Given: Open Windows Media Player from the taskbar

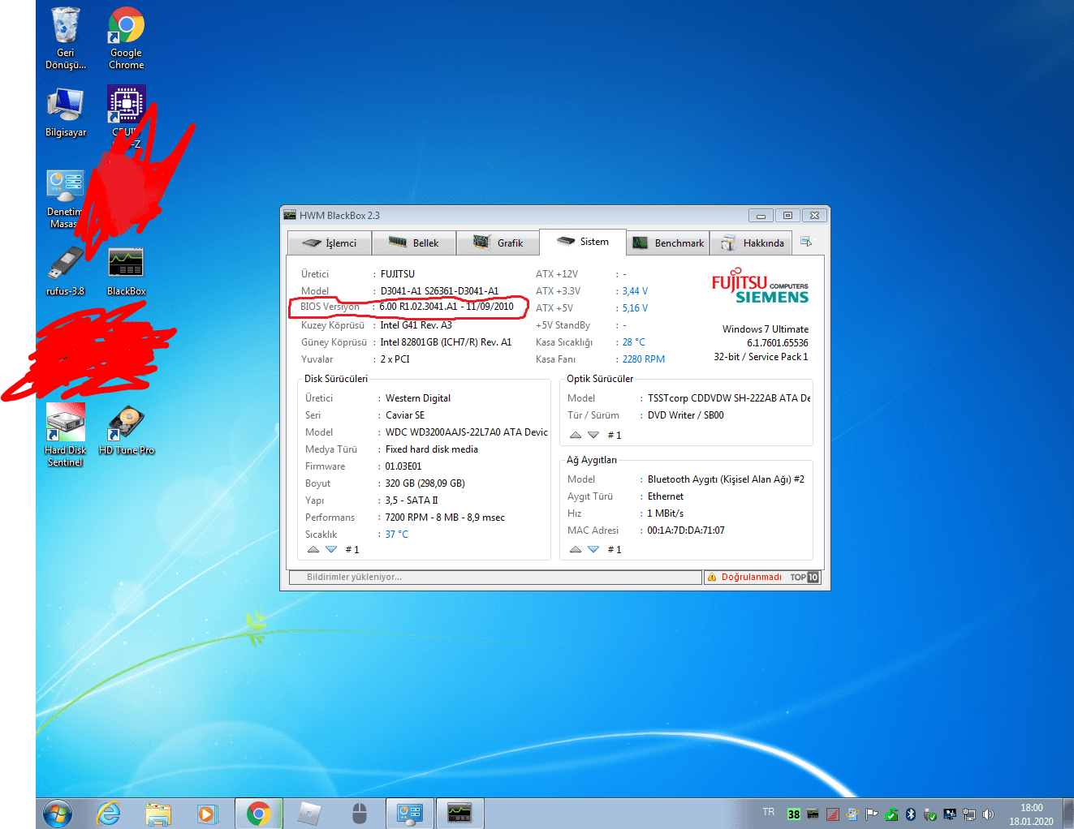Looking at the screenshot, I should click(x=208, y=813).
